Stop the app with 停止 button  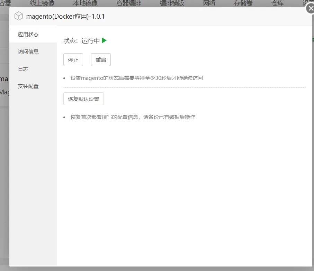pos(73,59)
